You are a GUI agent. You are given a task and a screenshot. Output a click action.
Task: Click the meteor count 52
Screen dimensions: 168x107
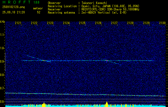39,12
